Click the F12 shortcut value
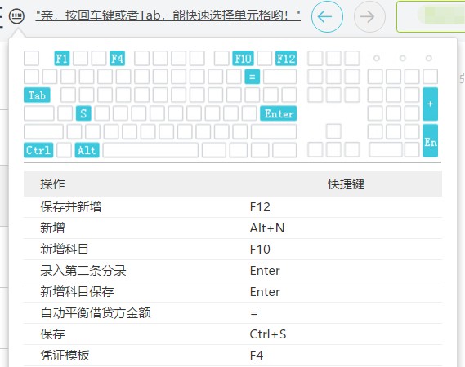 pyautogui.click(x=260, y=207)
